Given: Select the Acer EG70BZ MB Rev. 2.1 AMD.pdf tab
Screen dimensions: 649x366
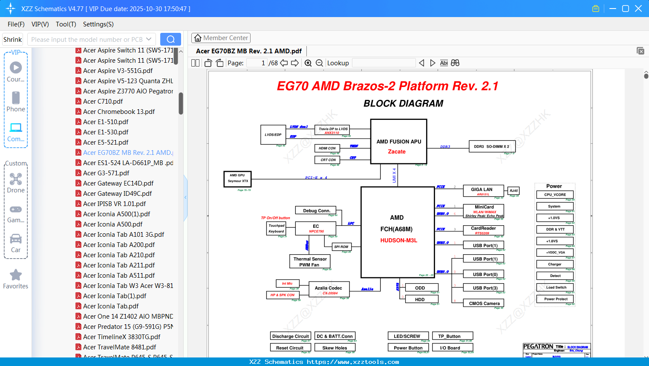Looking at the screenshot, I should pyautogui.click(x=249, y=51).
